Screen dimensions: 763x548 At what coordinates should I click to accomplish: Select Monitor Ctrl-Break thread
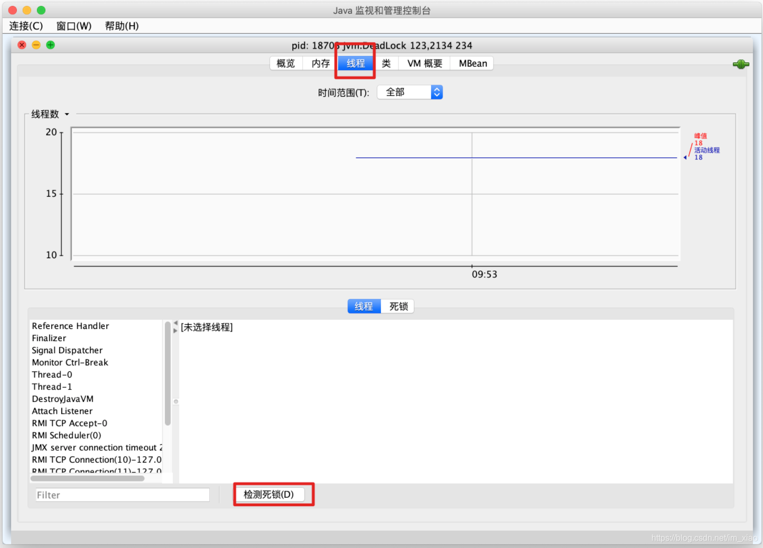coord(96,362)
